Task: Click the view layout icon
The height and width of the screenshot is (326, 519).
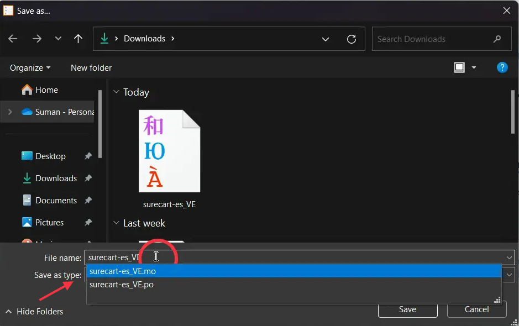Action: coord(459,67)
